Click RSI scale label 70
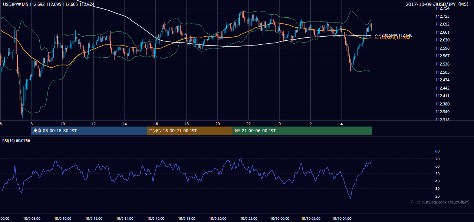Image resolution: width=474 pixels, height=222 pixels. coord(437,159)
